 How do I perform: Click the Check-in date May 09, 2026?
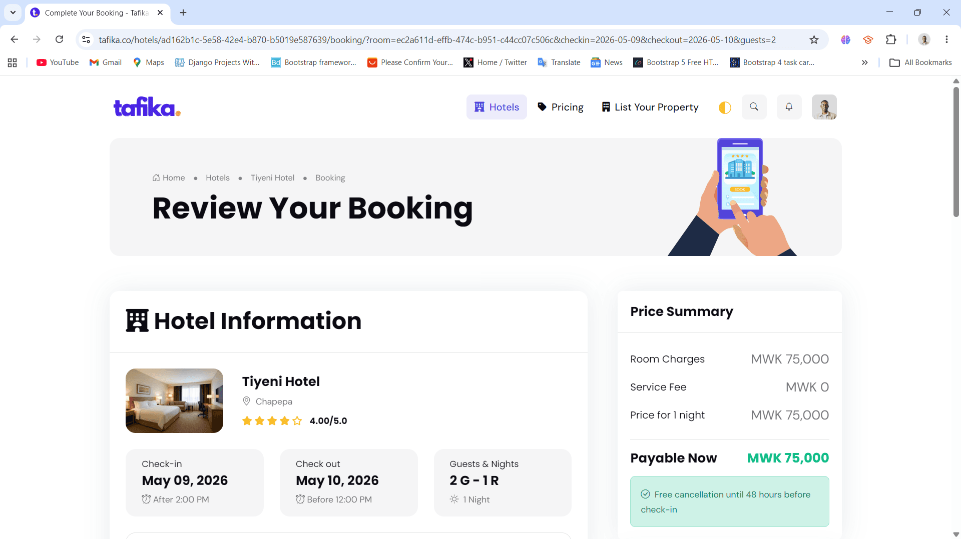pyautogui.click(x=185, y=480)
